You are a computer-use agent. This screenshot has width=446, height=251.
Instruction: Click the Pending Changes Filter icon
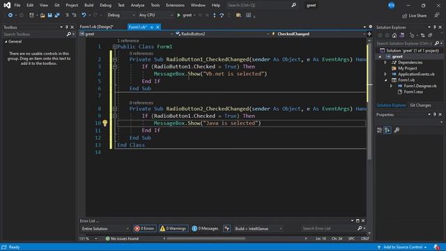[x=412, y=36]
